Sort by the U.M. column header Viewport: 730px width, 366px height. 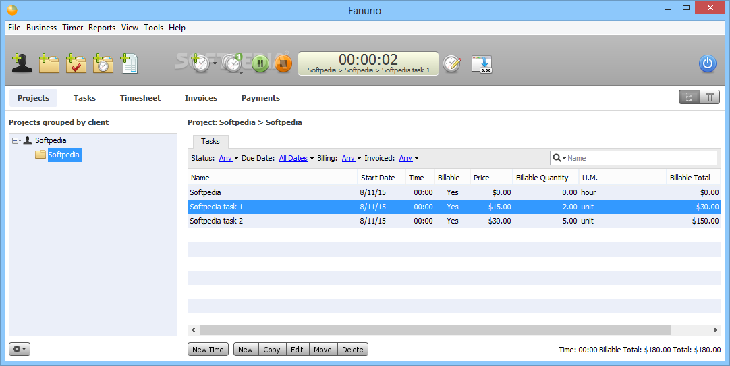pyautogui.click(x=623, y=178)
